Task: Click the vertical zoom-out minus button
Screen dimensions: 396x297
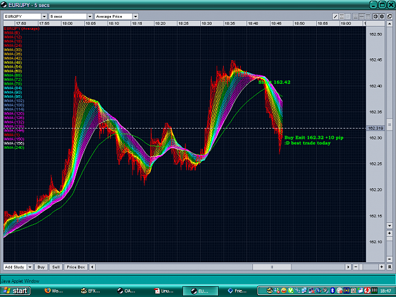Action: 390,259
